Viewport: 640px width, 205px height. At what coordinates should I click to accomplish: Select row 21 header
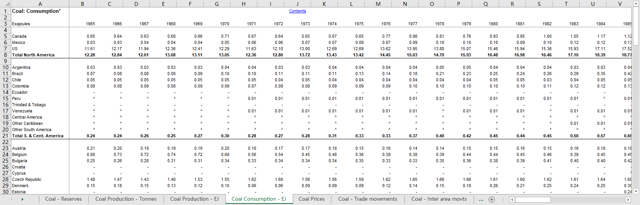tap(5, 136)
